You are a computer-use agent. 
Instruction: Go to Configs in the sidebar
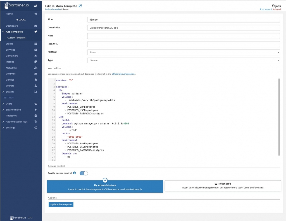pyautogui.click(x=10, y=80)
